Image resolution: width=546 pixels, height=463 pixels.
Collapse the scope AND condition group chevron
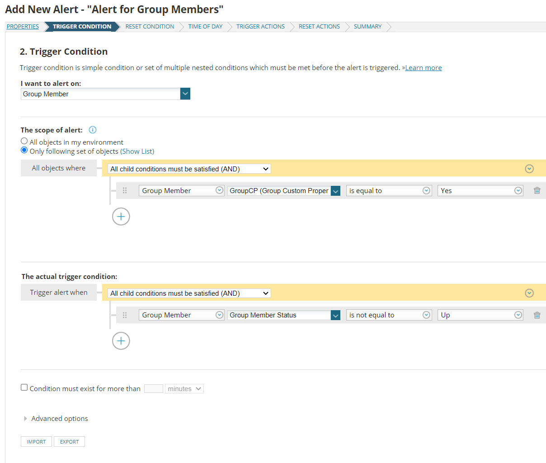[x=529, y=168]
